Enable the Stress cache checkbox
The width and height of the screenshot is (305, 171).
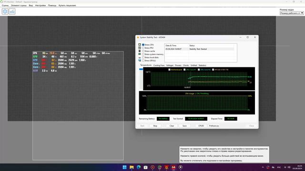143,51
